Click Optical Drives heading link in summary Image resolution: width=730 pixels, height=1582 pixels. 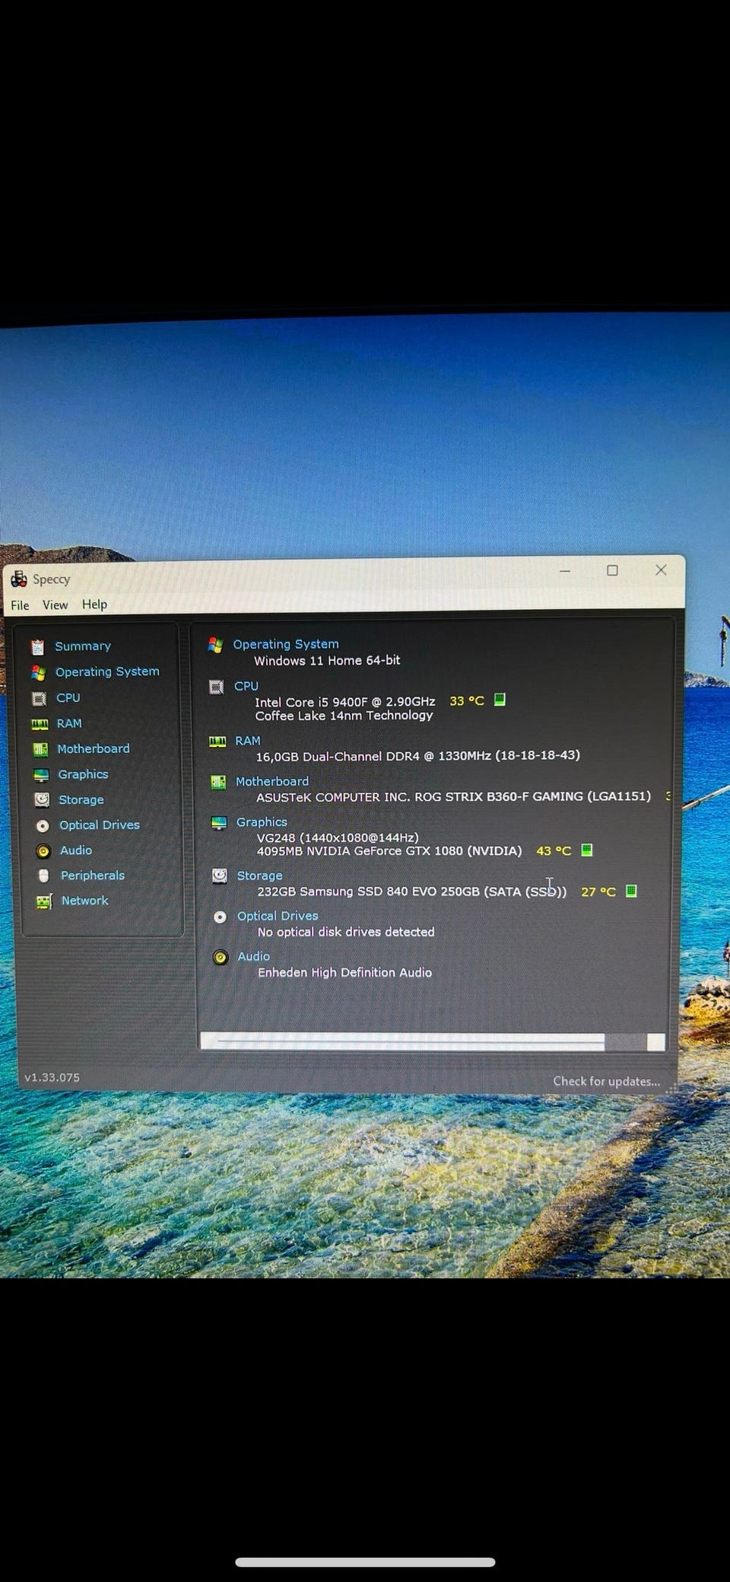click(x=278, y=916)
